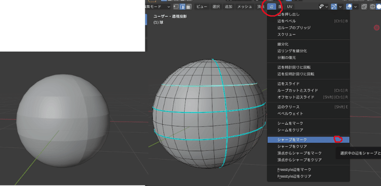Screen dimensions: 381x186
Task: Select wireframe viewport shading icon
Action: coord(372,7)
